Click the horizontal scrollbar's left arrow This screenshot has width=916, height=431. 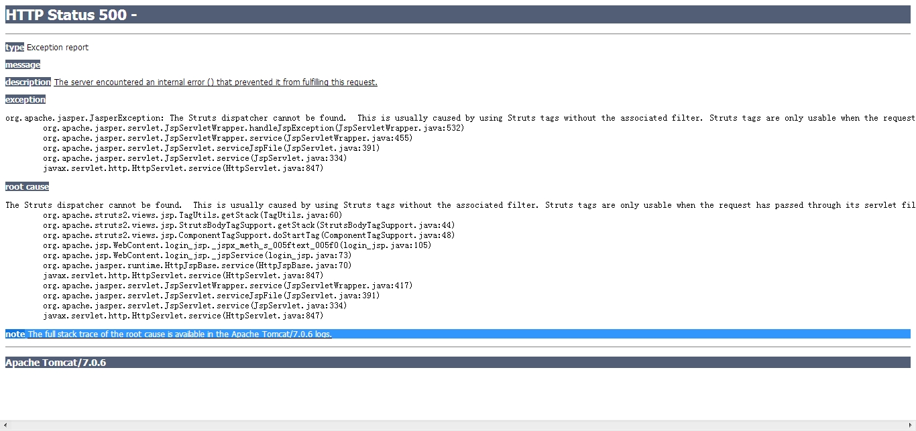coord(5,426)
